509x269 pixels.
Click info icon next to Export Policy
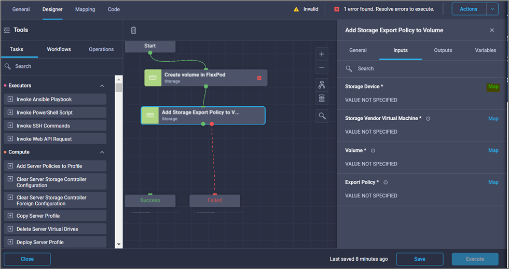[386, 182]
